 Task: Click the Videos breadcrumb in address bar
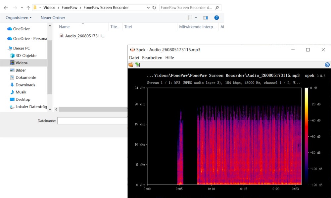coord(49,8)
